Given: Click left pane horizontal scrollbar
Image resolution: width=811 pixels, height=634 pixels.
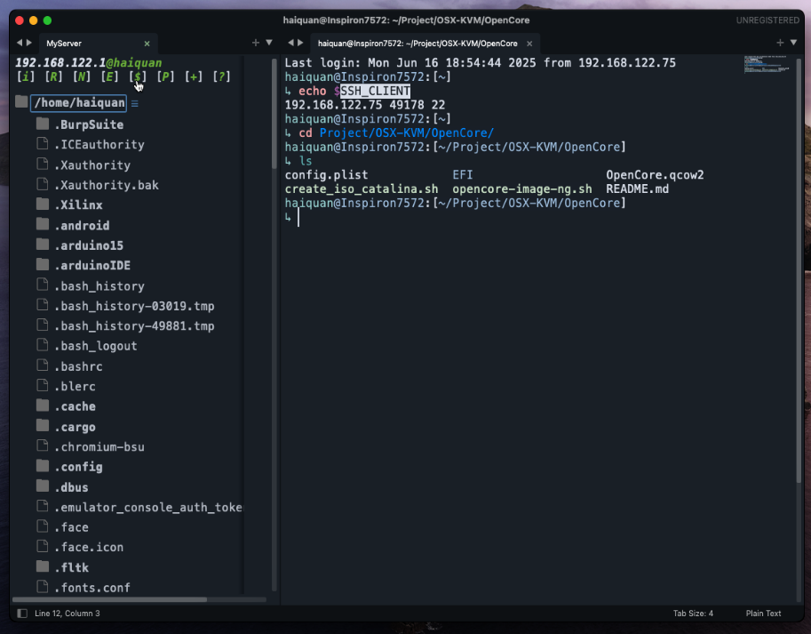Looking at the screenshot, I should tap(109, 599).
